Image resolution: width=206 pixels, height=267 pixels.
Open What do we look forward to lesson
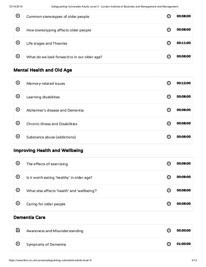64,57
